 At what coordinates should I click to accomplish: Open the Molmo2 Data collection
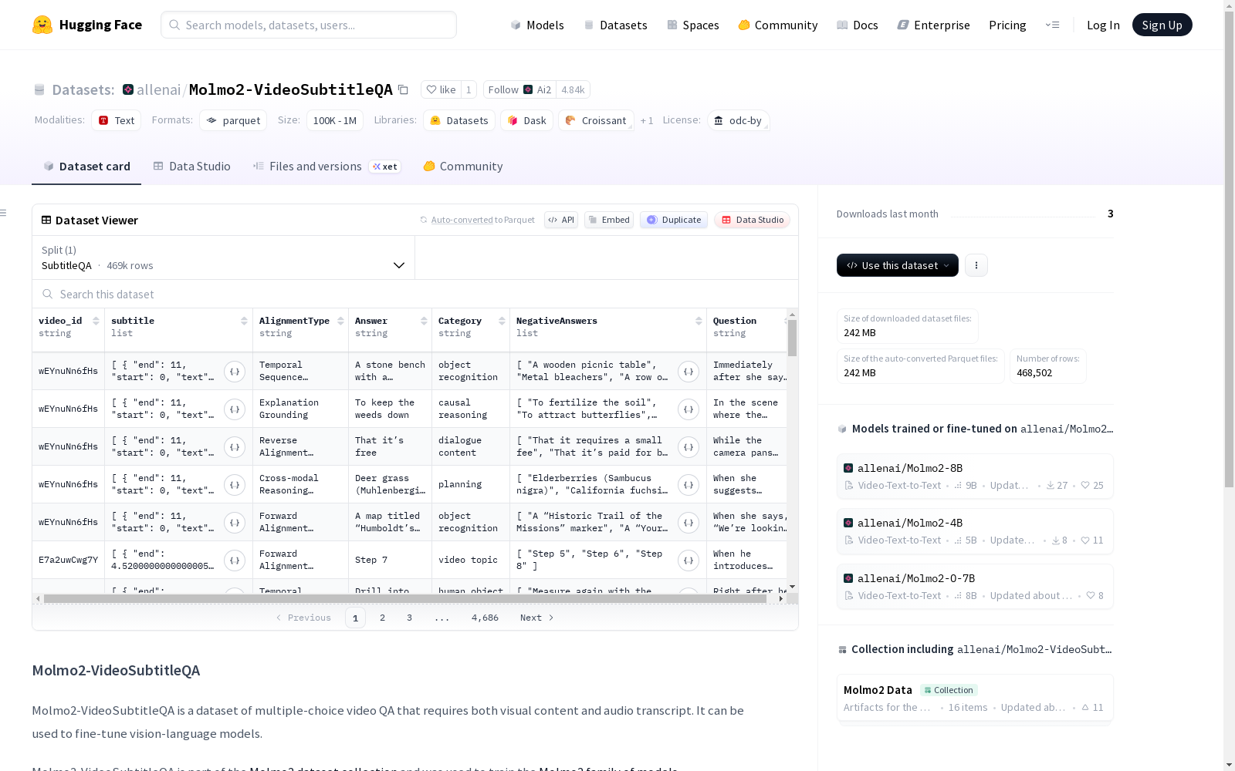[975, 699]
